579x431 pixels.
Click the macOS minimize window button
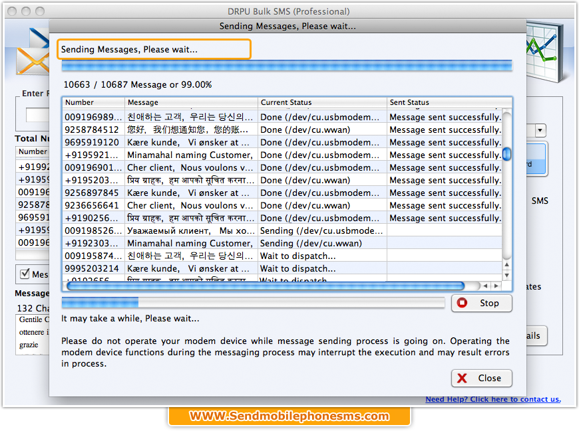[26, 11]
